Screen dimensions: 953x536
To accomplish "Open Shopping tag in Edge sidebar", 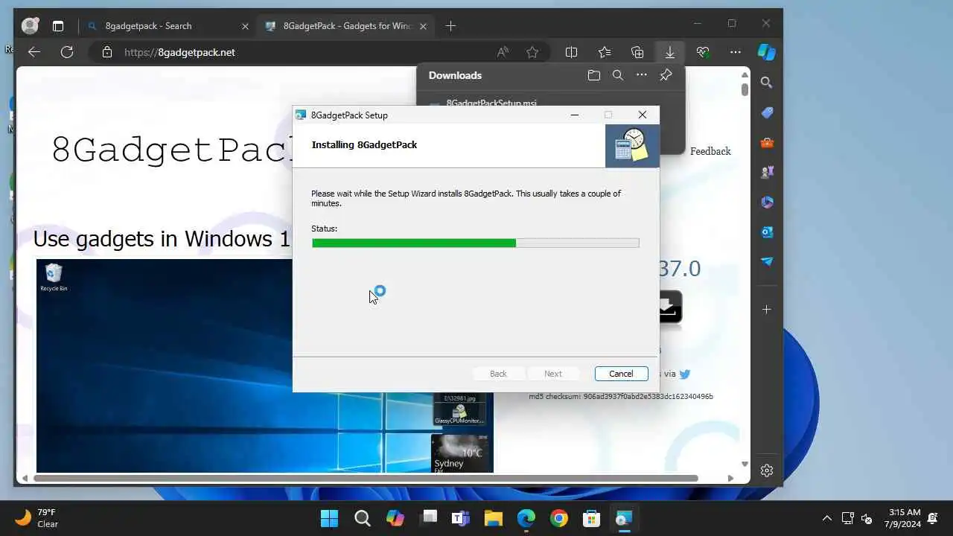I will (x=767, y=112).
